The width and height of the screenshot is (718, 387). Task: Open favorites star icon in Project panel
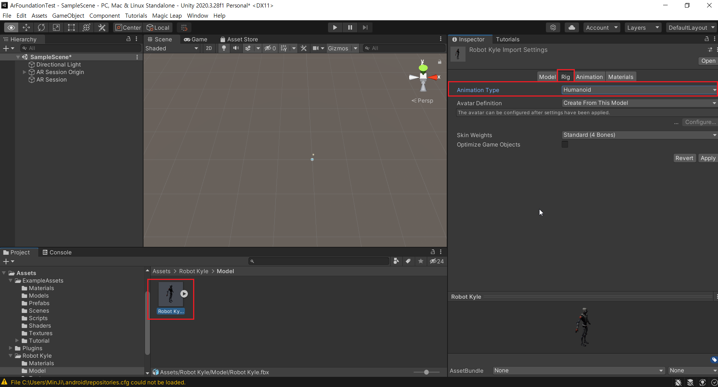pos(421,261)
